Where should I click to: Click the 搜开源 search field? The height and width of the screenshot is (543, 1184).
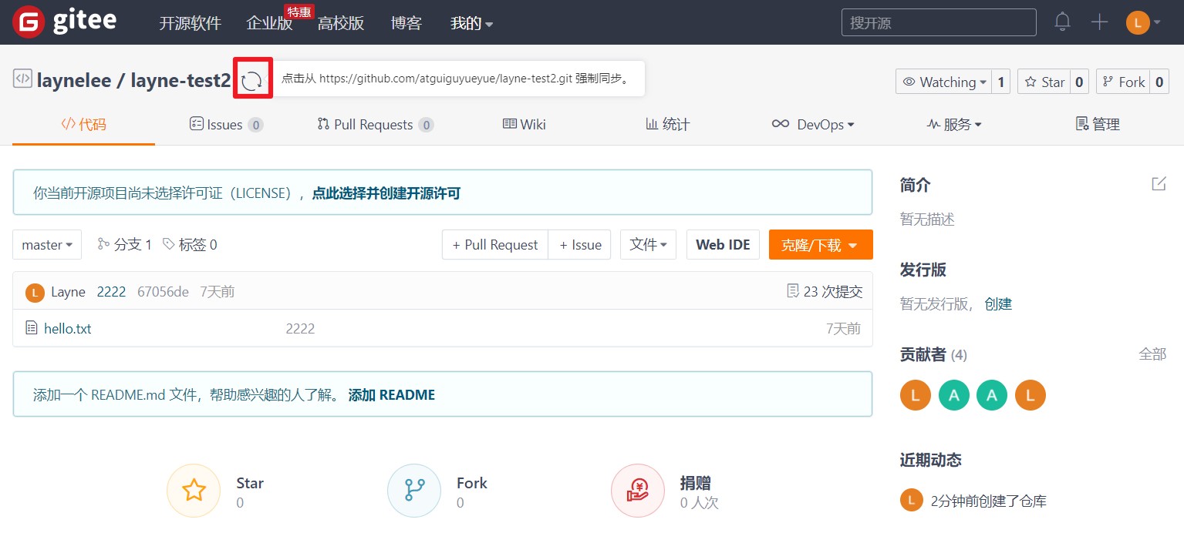click(939, 22)
